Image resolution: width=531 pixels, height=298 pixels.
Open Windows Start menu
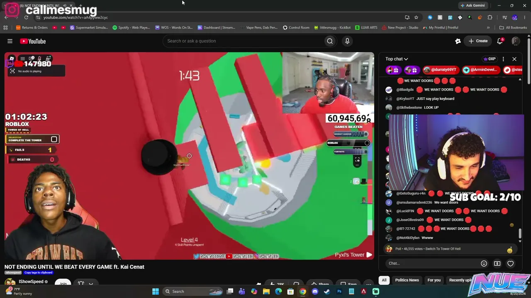(156, 291)
